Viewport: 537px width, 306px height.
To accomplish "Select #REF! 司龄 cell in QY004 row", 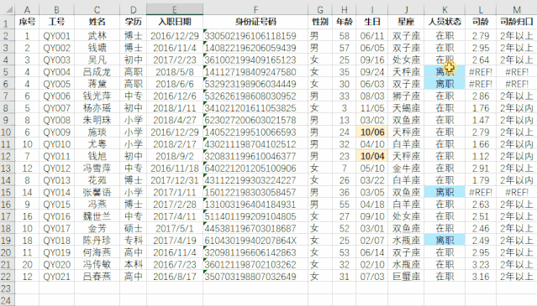I will [481, 72].
